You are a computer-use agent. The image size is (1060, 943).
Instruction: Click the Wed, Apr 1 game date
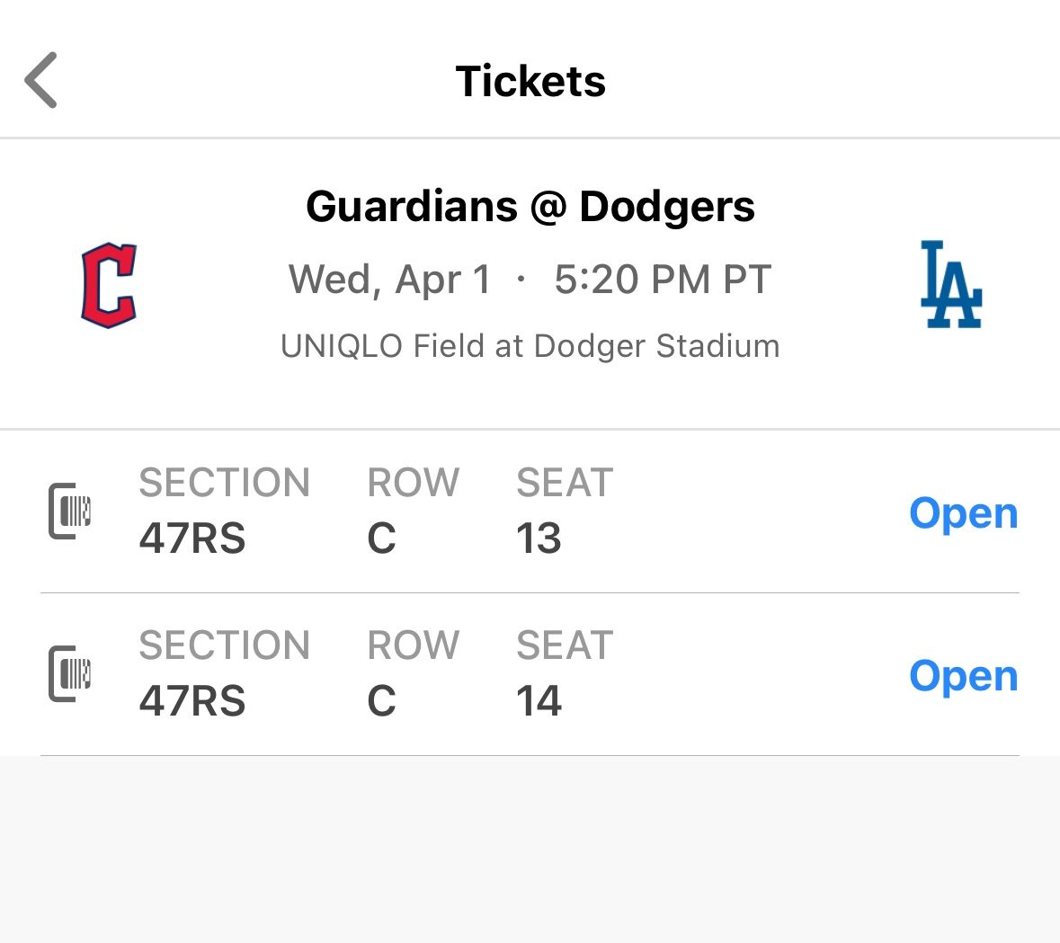390,280
